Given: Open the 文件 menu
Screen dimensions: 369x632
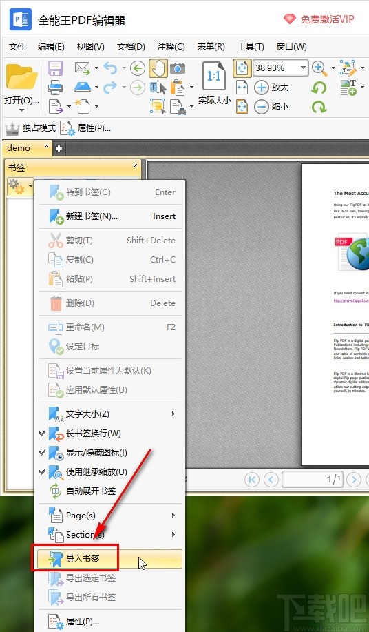Looking at the screenshot, I should 17,47.
